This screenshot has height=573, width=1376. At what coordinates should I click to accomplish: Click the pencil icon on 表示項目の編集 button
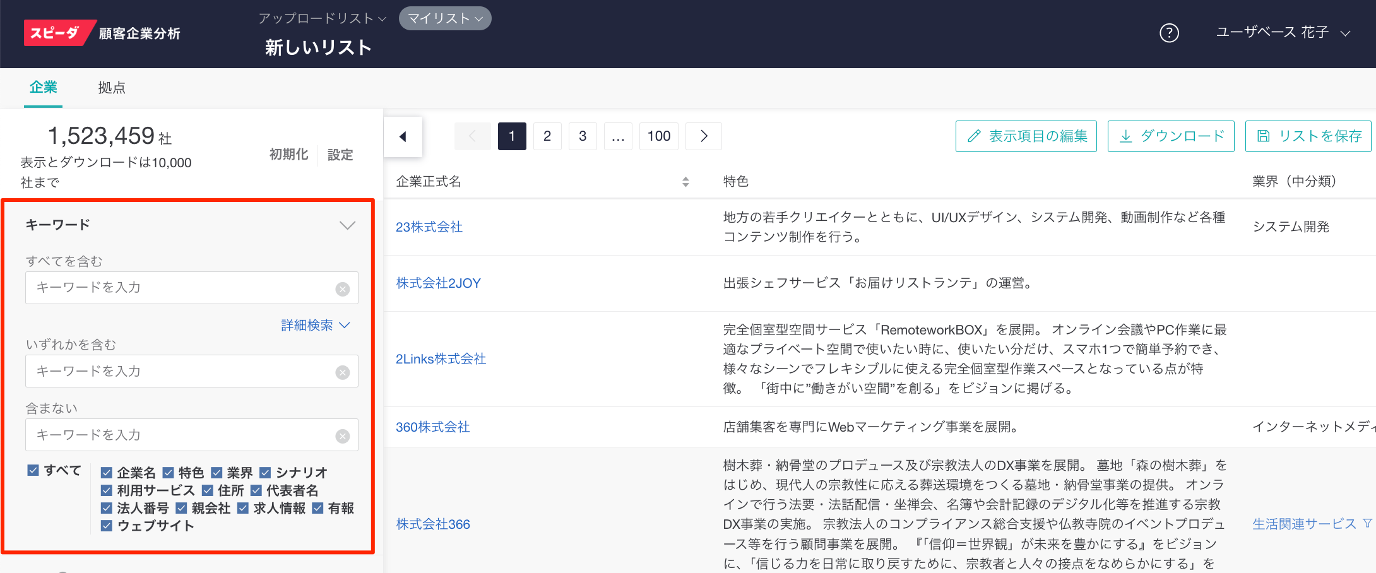click(975, 136)
